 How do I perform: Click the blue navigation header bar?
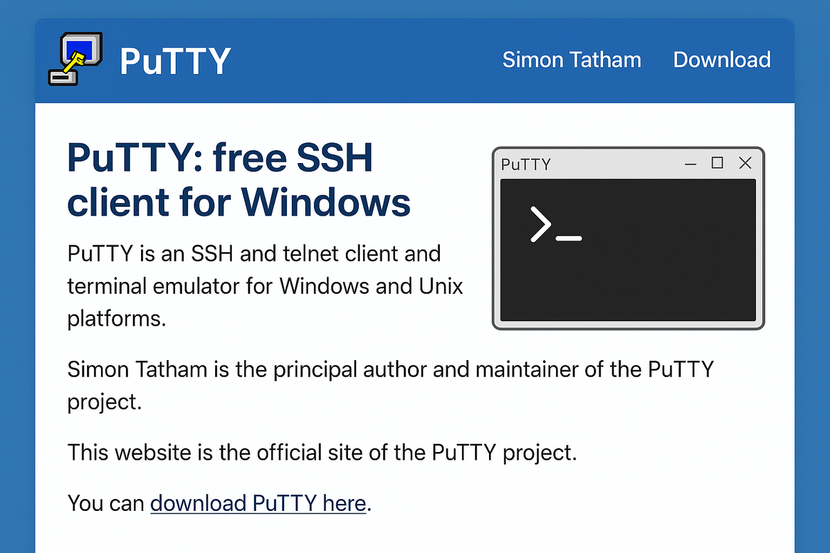[x=380, y=60]
